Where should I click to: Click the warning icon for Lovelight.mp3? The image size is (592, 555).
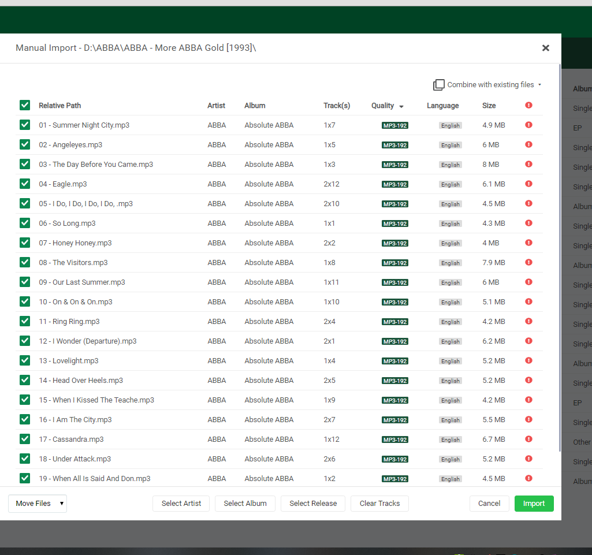(x=528, y=360)
